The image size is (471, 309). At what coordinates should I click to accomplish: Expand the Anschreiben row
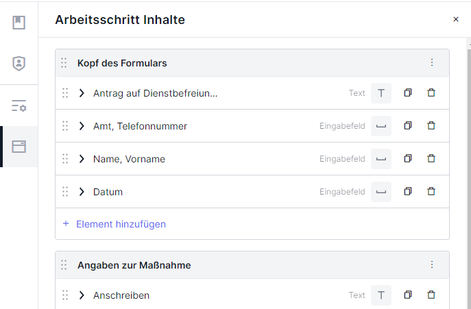click(x=82, y=295)
